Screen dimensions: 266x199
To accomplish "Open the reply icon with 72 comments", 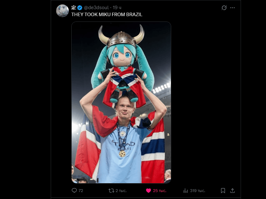I will tap(74, 190).
